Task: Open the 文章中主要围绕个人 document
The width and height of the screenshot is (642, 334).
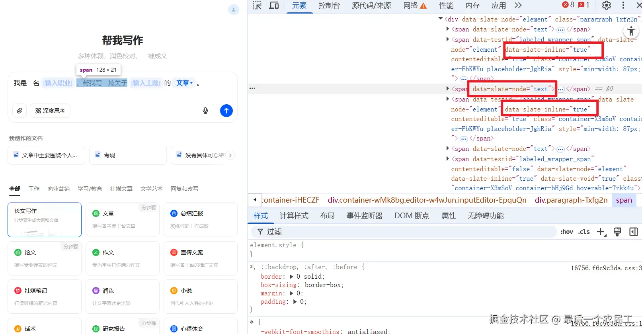Action: coord(46,155)
